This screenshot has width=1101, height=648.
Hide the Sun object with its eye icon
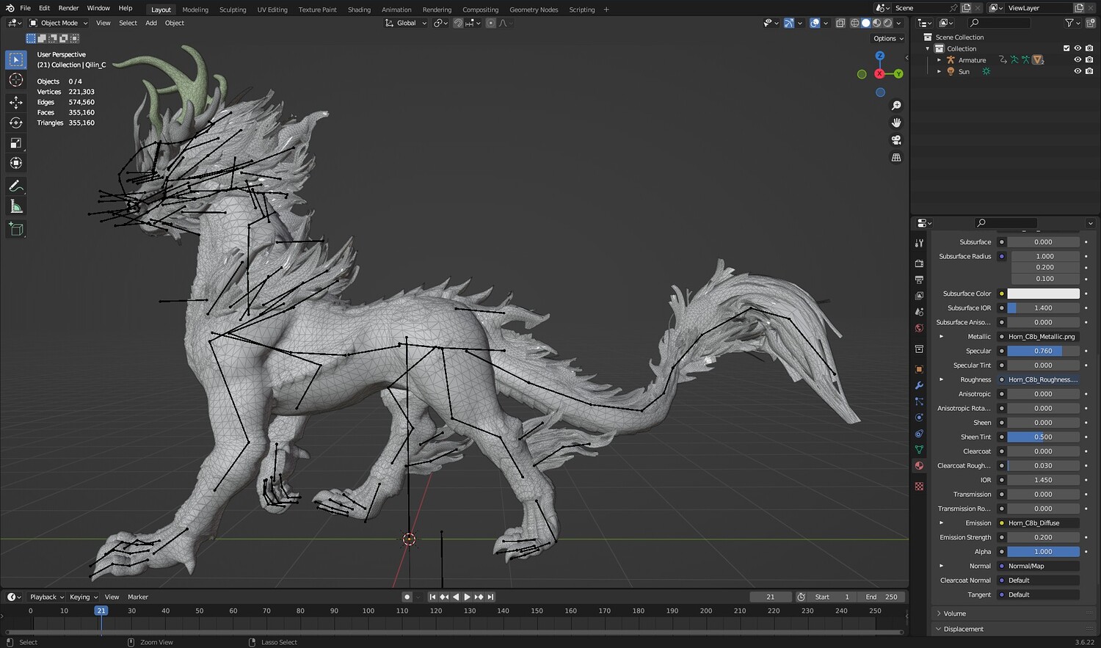click(1078, 71)
